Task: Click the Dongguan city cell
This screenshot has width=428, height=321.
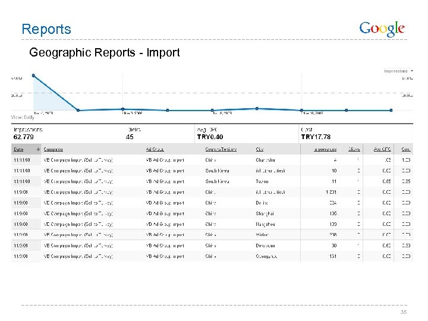Action: pyautogui.click(x=265, y=246)
